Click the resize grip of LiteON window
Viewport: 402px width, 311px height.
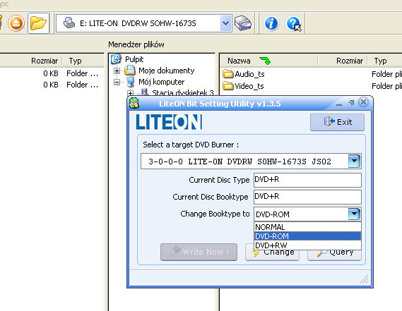[365, 279]
